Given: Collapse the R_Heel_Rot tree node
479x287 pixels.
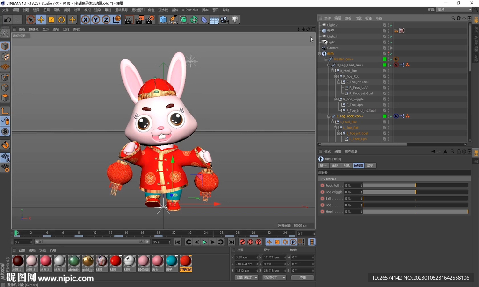Looking at the screenshot, I should (332, 71).
